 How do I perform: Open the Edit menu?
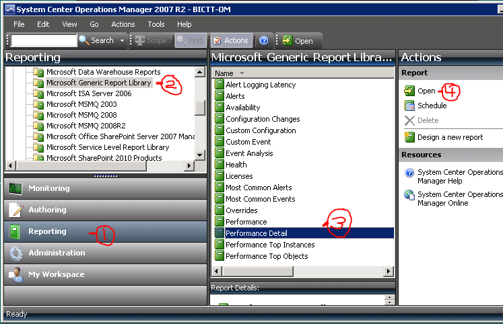tap(43, 24)
